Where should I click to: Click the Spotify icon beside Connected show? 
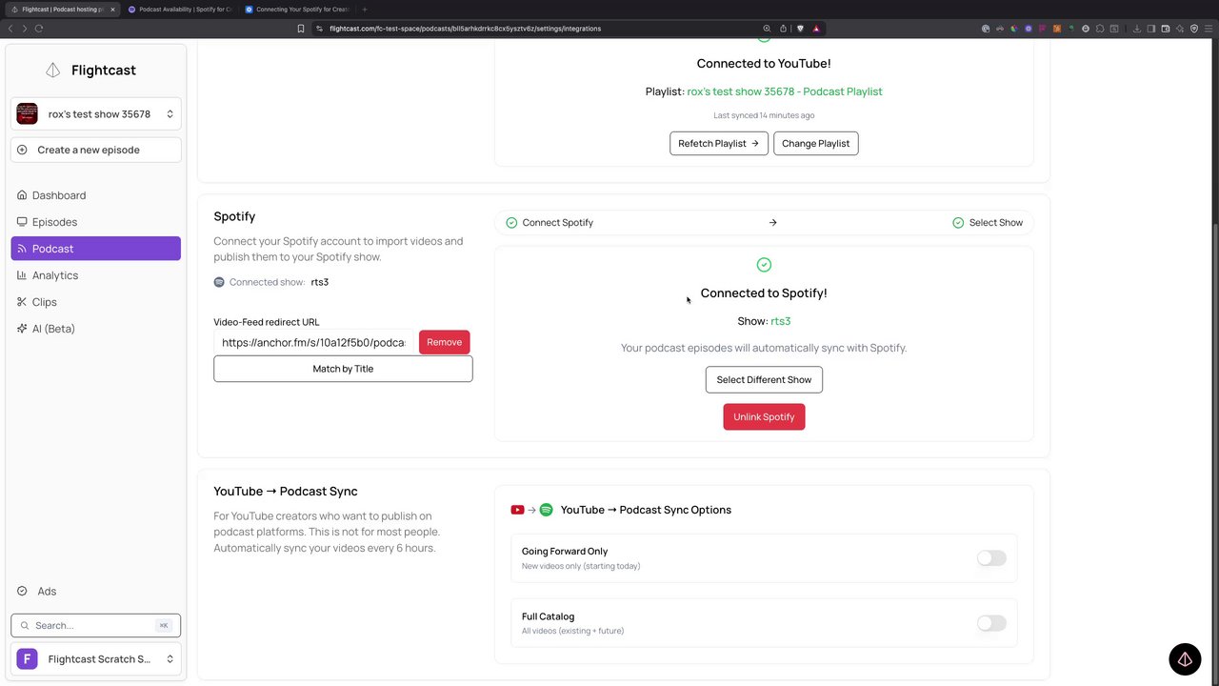pyautogui.click(x=219, y=282)
